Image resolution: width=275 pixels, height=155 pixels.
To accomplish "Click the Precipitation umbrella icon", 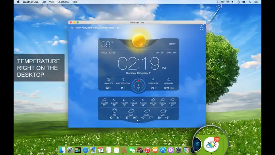I will (x=123, y=80).
